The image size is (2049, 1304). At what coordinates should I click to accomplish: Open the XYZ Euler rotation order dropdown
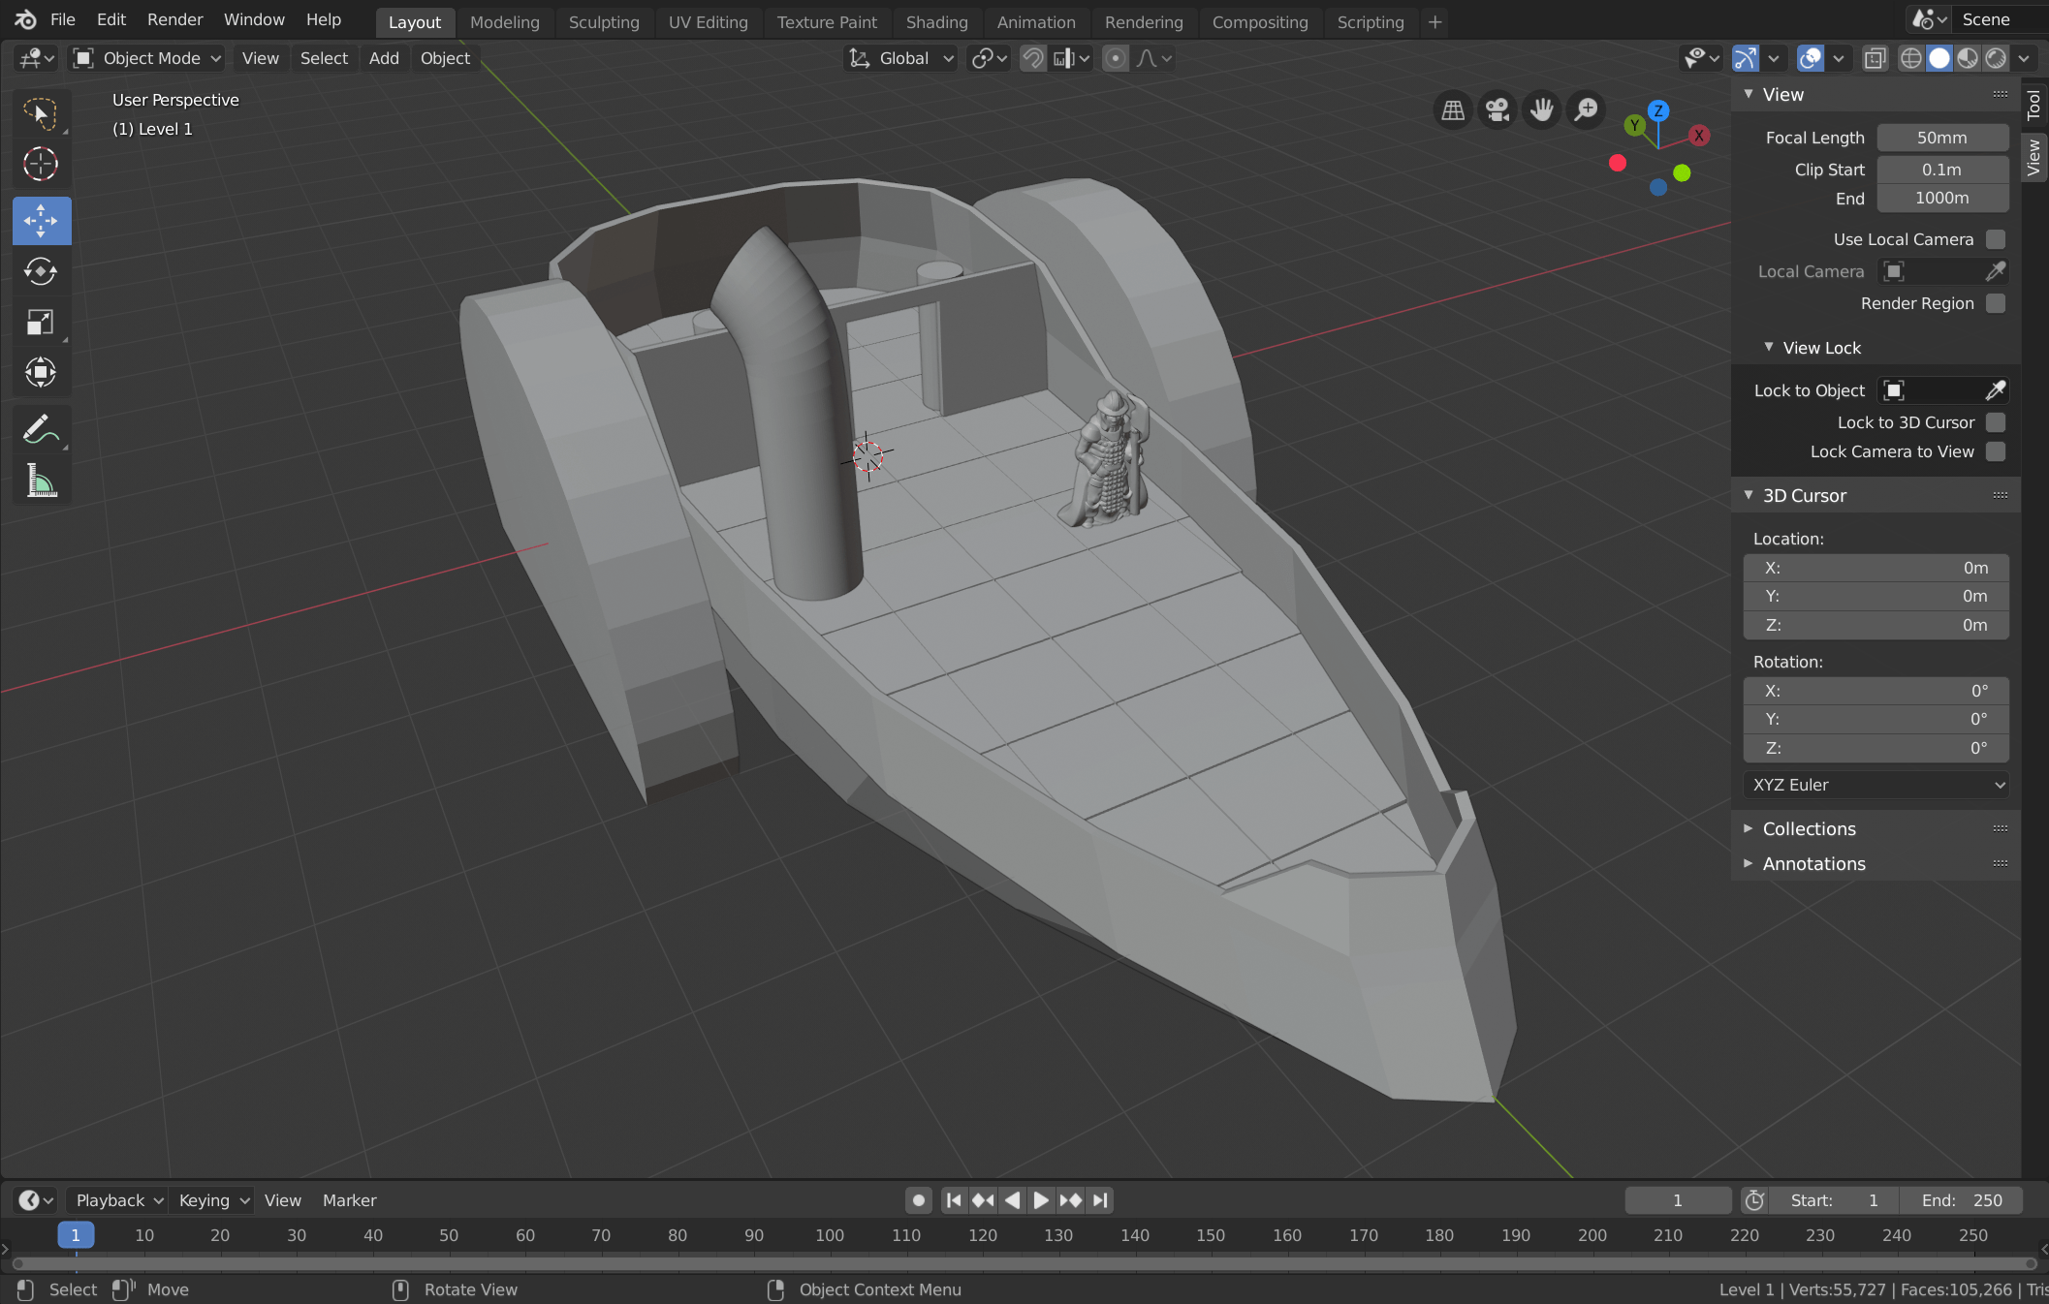[1876, 786]
